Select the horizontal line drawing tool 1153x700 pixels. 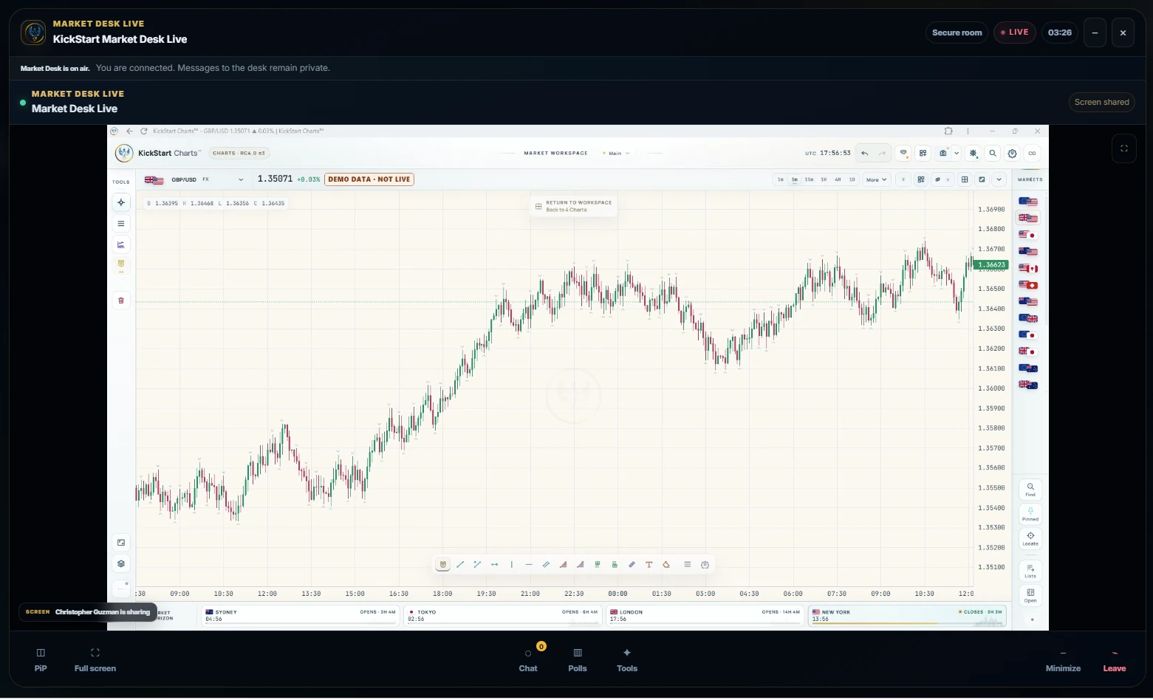[x=529, y=565]
